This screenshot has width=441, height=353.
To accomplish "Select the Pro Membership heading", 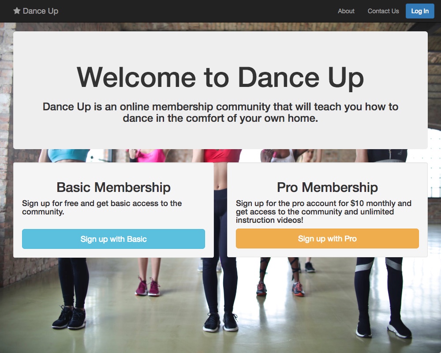I will point(327,187).
